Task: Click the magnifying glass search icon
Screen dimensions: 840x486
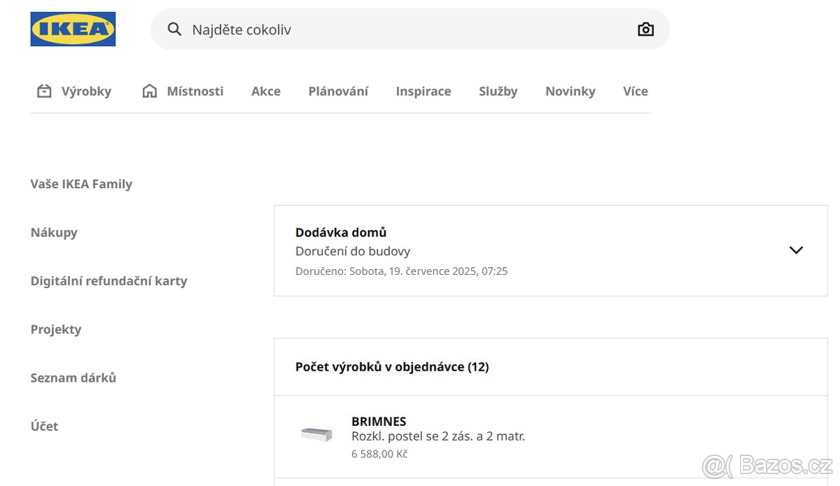Action: [173, 29]
